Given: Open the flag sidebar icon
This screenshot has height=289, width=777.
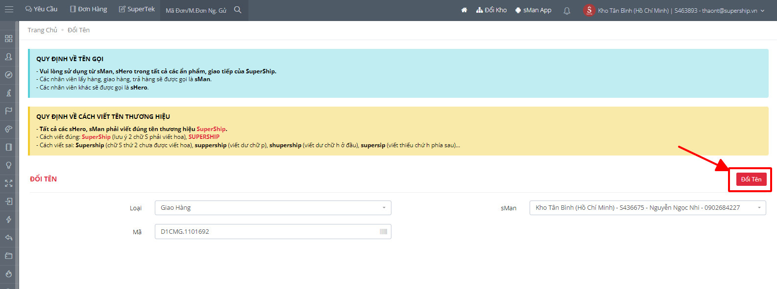Looking at the screenshot, I should [x=9, y=111].
